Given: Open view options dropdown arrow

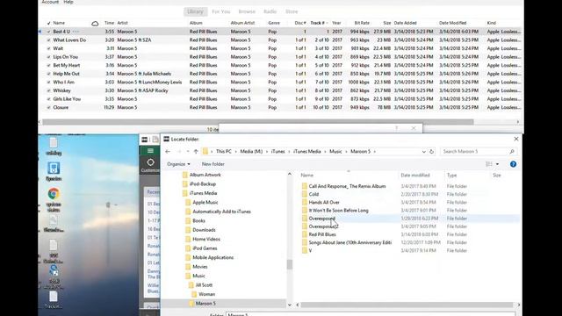Looking at the screenshot, I should [497, 164].
